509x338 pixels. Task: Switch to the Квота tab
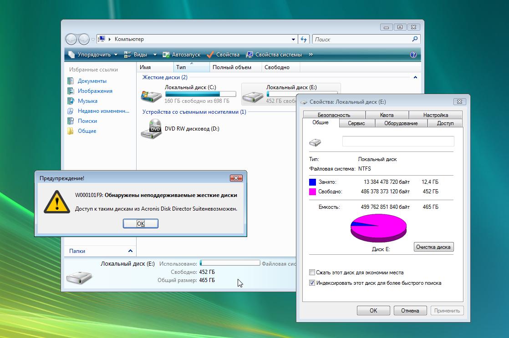click(387, 115)
